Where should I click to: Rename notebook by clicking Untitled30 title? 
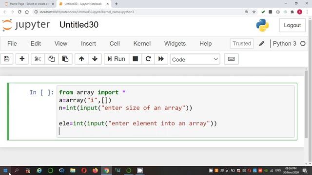(x=79, y=25)
